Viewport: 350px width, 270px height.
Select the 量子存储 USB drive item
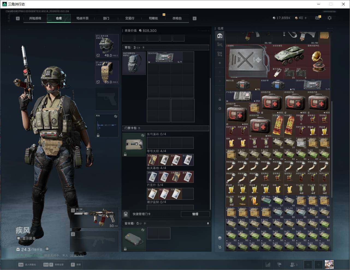pyautogui.click(x=278, y=73)
